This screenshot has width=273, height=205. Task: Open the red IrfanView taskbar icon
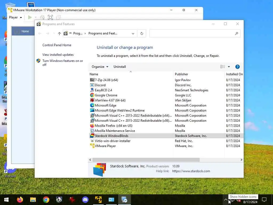72,200
